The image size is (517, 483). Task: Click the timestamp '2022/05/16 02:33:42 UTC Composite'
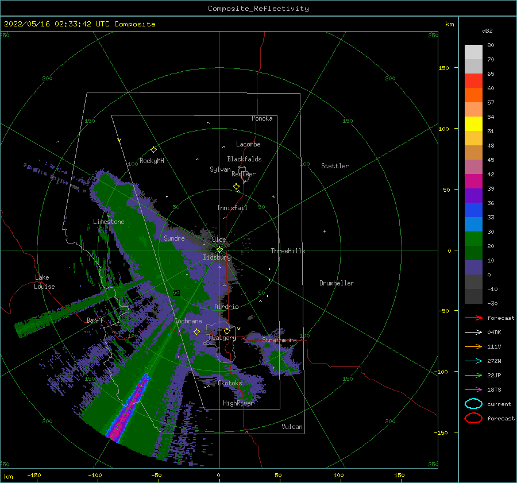pyautogui.click(x=79, y=24)
